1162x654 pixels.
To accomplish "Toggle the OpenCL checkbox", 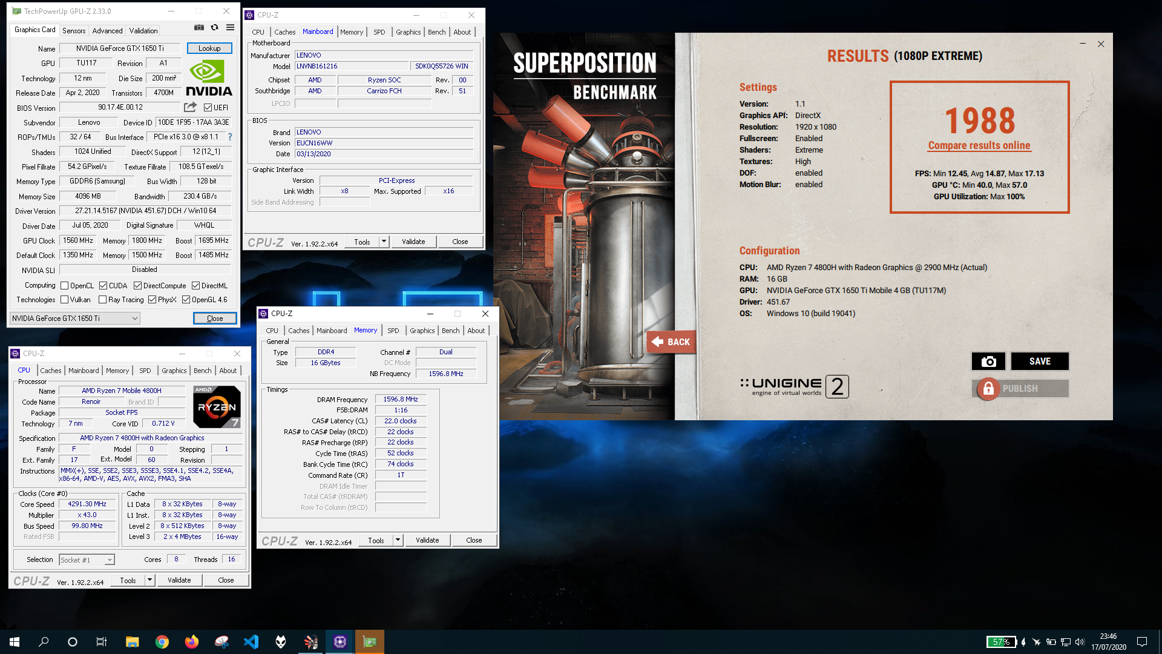I will tap(65, 286).
